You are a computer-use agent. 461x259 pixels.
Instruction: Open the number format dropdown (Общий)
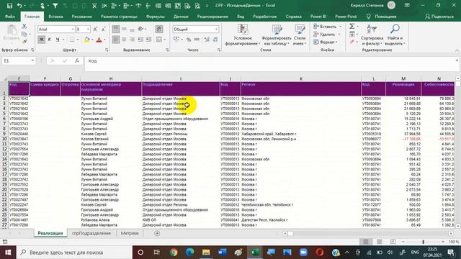tap(216, 29)
